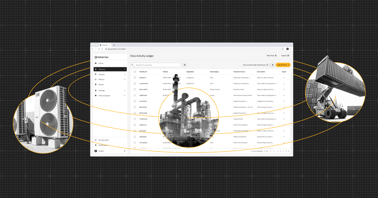Check the checkbox for row rmpuww4k6
378x198 pixels.
(135, 83)
